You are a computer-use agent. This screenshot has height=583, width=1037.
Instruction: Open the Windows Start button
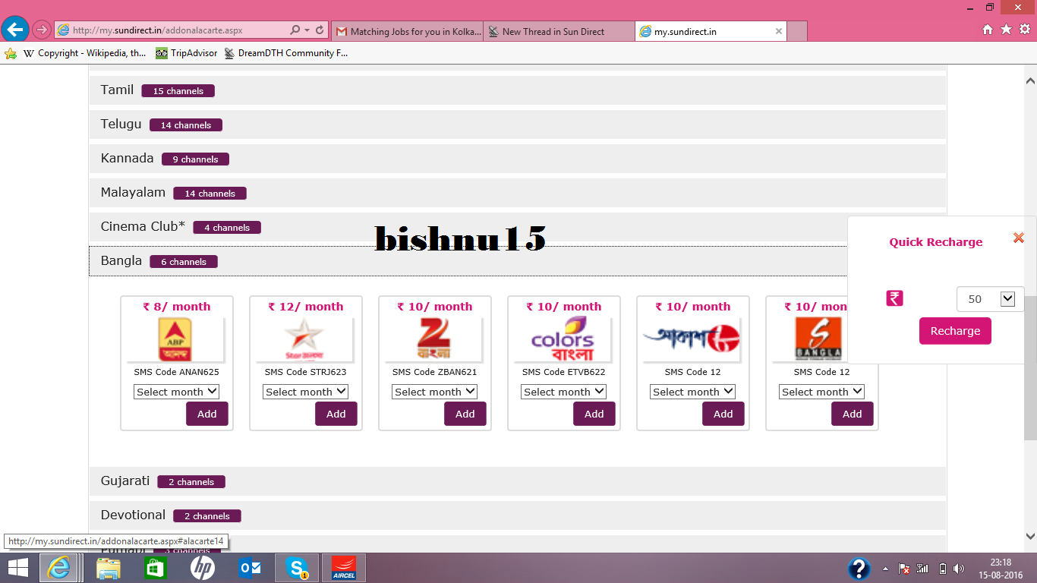(x=17, y=568)
